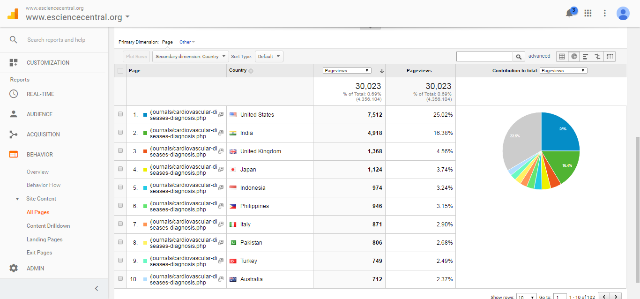Click the Pageviews sort arrow

[x=382, y=71]
